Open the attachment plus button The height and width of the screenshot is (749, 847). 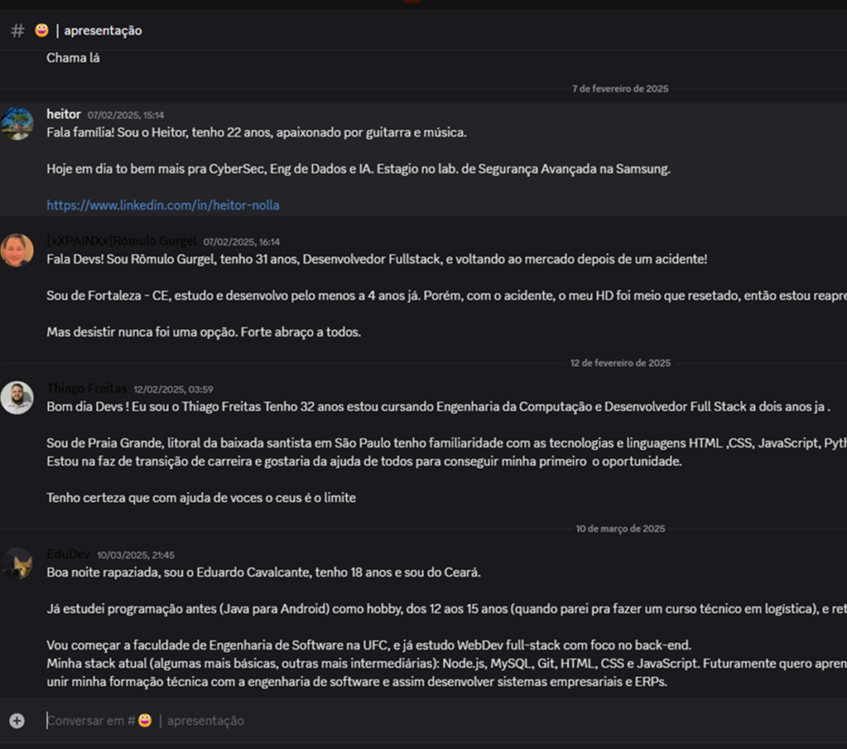click(x=17, y=721)
